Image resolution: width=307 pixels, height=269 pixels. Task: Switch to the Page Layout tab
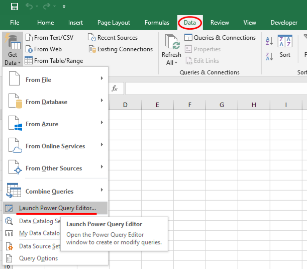[x=114, y=23]
